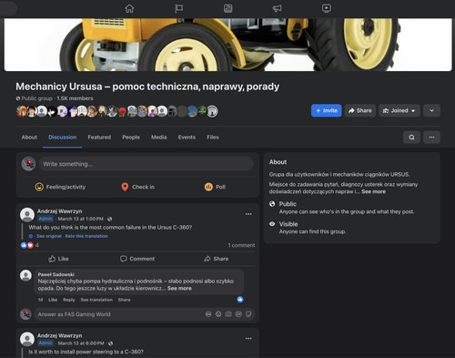Image resolution: width=455 pixels, height=358 pixels.
Task: Open Pages using the flag icon
Action: 178,8
